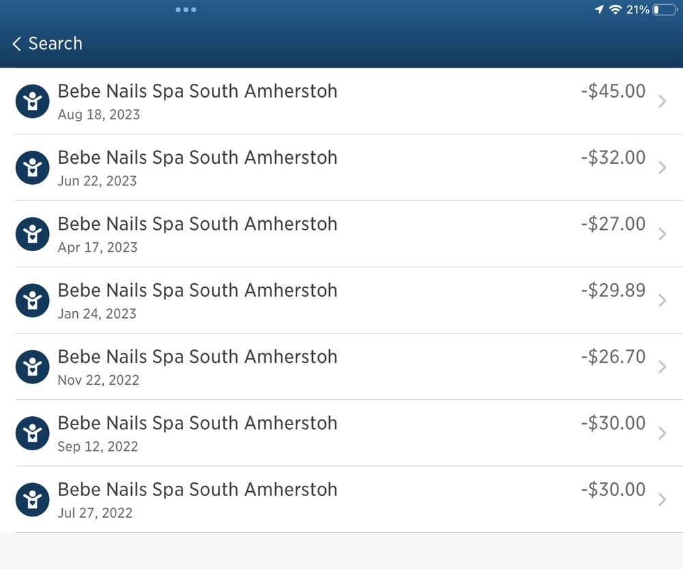Open details chevron for -$29.89 transaction

[x=662, y=300]
